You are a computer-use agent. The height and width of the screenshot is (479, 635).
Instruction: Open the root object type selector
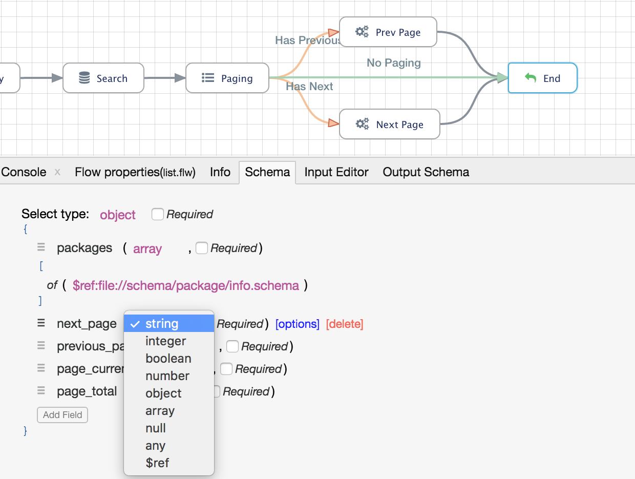(x=118, y=215)
